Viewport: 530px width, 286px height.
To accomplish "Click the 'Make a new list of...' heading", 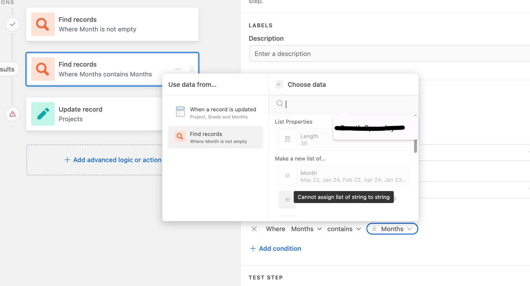I will pos(300,159).
